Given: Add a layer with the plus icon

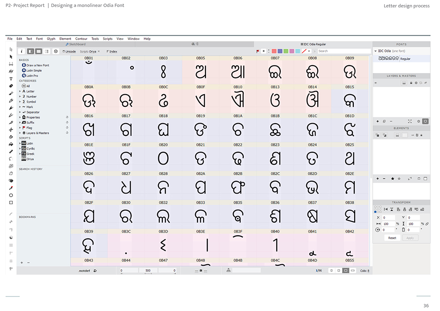Looking at the screenshot, I should coord(378,121).
